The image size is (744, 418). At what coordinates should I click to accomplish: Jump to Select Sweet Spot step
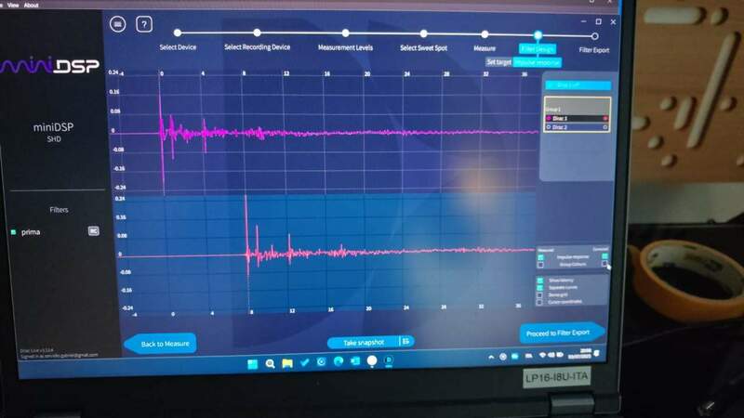click(x=421, y=33)
